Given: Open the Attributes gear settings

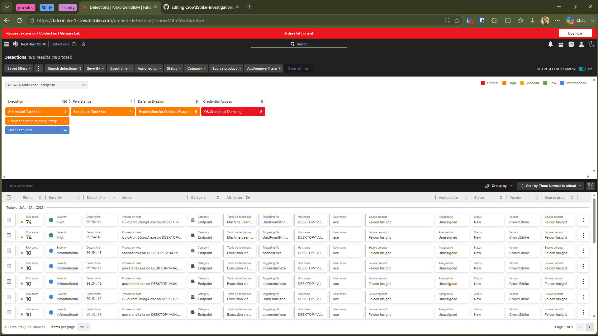Looking at the screenshot, I should [x=248, y=198].
